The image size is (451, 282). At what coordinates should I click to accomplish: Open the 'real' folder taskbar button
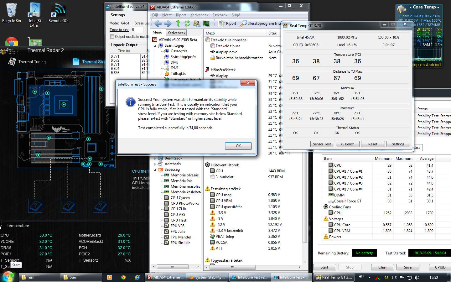click(x=40, y=277)
